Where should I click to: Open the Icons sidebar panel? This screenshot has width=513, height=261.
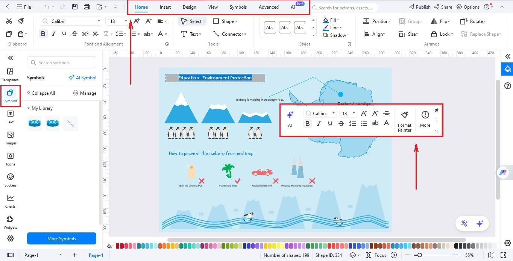(x=10, y=159)
